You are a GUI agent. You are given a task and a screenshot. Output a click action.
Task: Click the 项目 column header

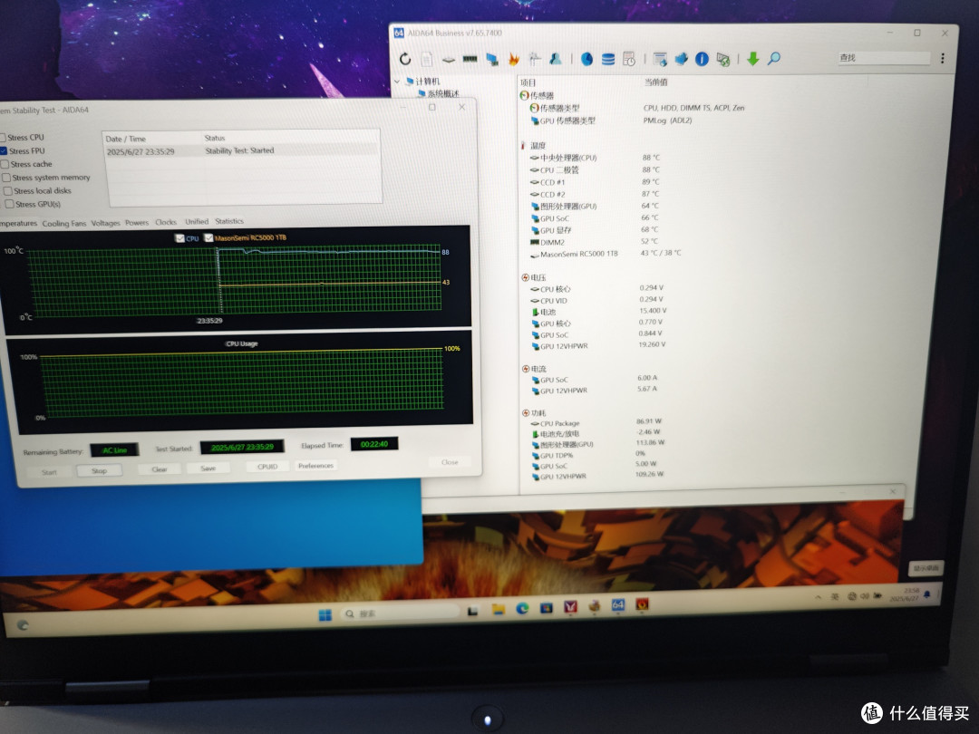pos(528,82)
